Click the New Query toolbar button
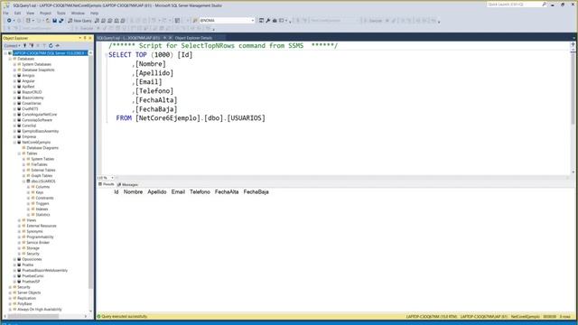 tap(79, 21)
